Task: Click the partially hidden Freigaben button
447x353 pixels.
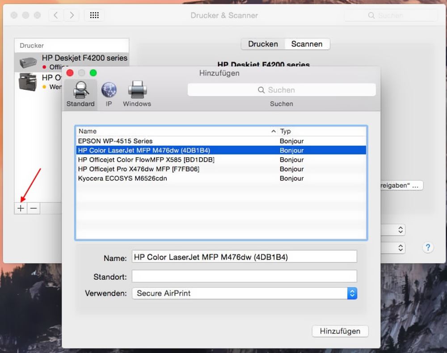Action: coord(402,185)
